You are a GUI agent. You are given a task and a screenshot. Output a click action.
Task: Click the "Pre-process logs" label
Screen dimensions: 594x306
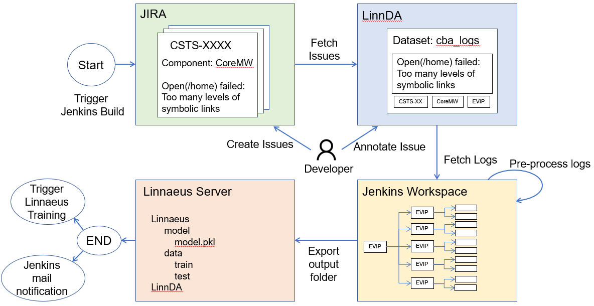click(x=550, y=164)
